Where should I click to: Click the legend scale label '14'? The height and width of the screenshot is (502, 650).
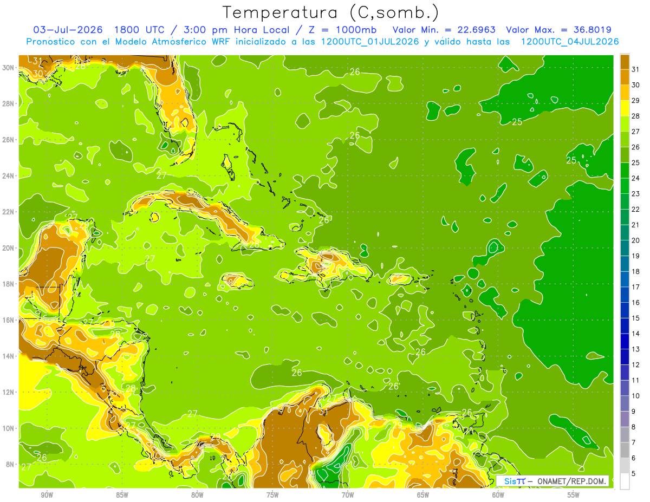pos(636,334)
